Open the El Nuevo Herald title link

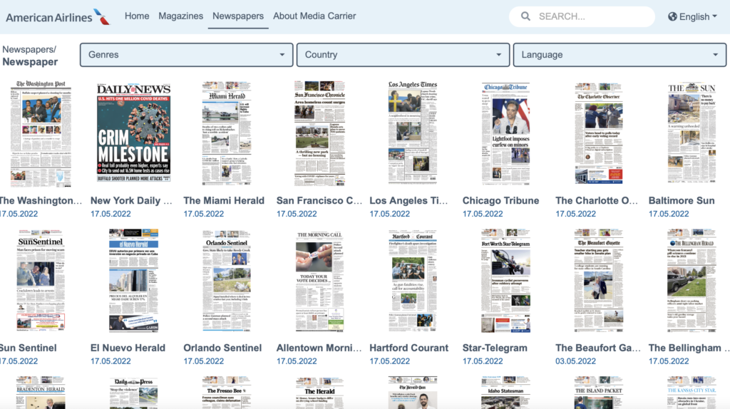click(128, 348)
